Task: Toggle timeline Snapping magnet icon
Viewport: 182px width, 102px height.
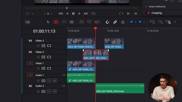Action: click(x=107, y=22)
